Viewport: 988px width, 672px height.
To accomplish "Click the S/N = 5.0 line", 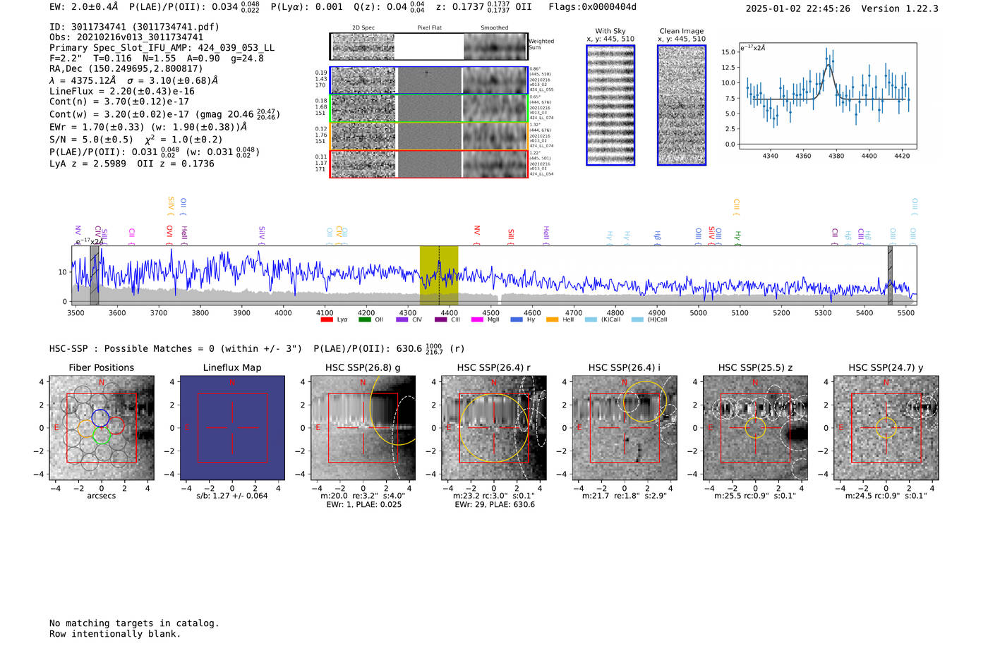I will tap(135, 139).
